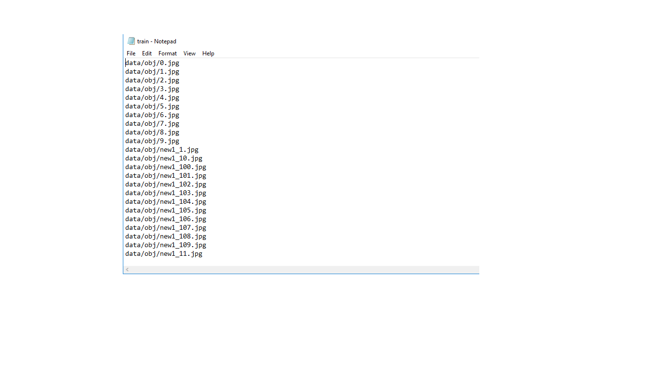Viewport: 658px width, 370px height.
Task: Click the line data/obj/new1_106.jpg
Action: pos(166,219)
